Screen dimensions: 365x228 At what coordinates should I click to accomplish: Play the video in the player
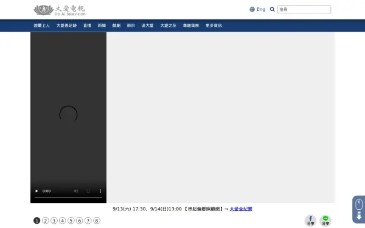pos(36,191)
